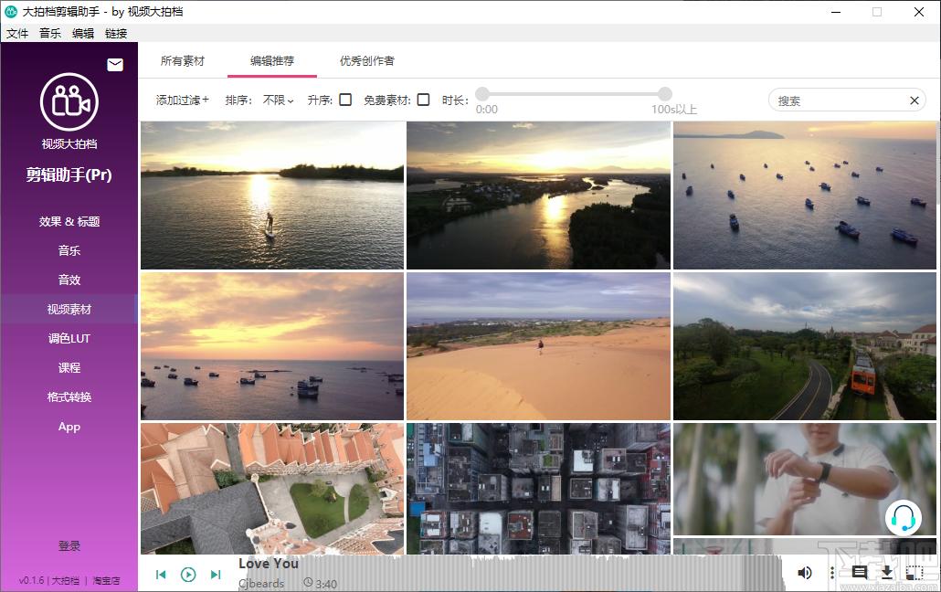The height and width of the screenshot is (592, 941).
Task: Play the Love You track
Action: [x=188, y=575]
